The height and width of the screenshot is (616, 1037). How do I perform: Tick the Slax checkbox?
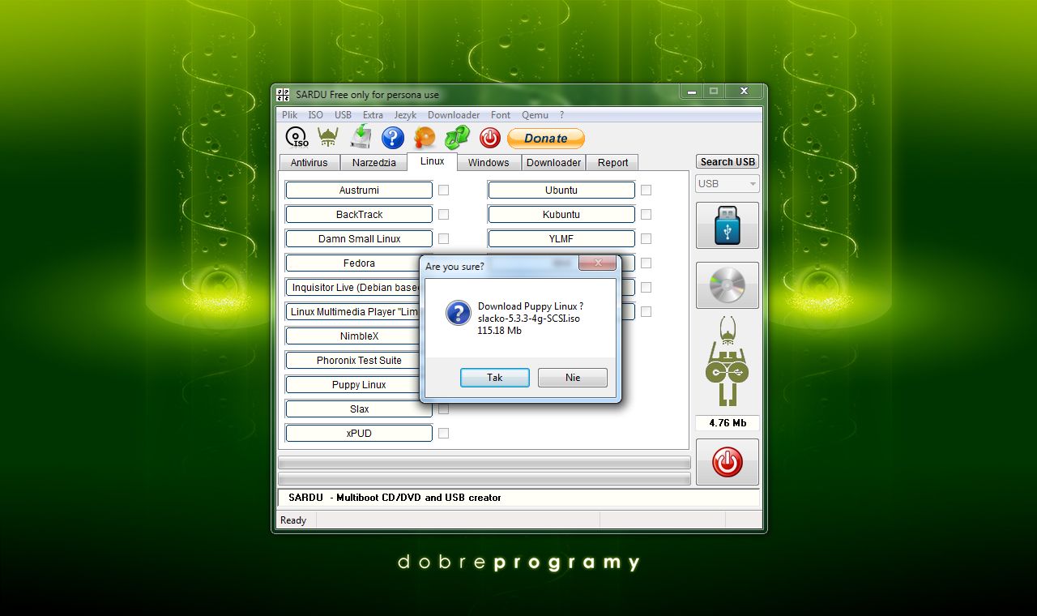click(443, 409)
